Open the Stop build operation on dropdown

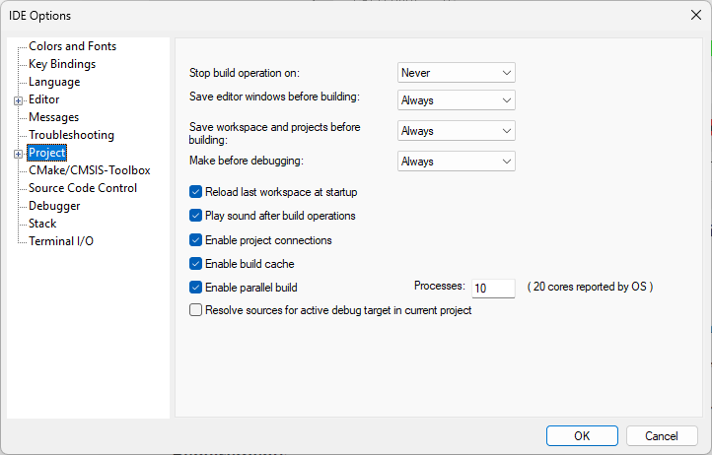pos(456,73)
